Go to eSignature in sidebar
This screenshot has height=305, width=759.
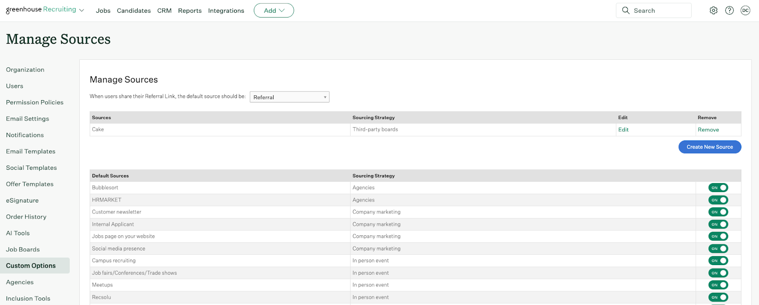22,201
